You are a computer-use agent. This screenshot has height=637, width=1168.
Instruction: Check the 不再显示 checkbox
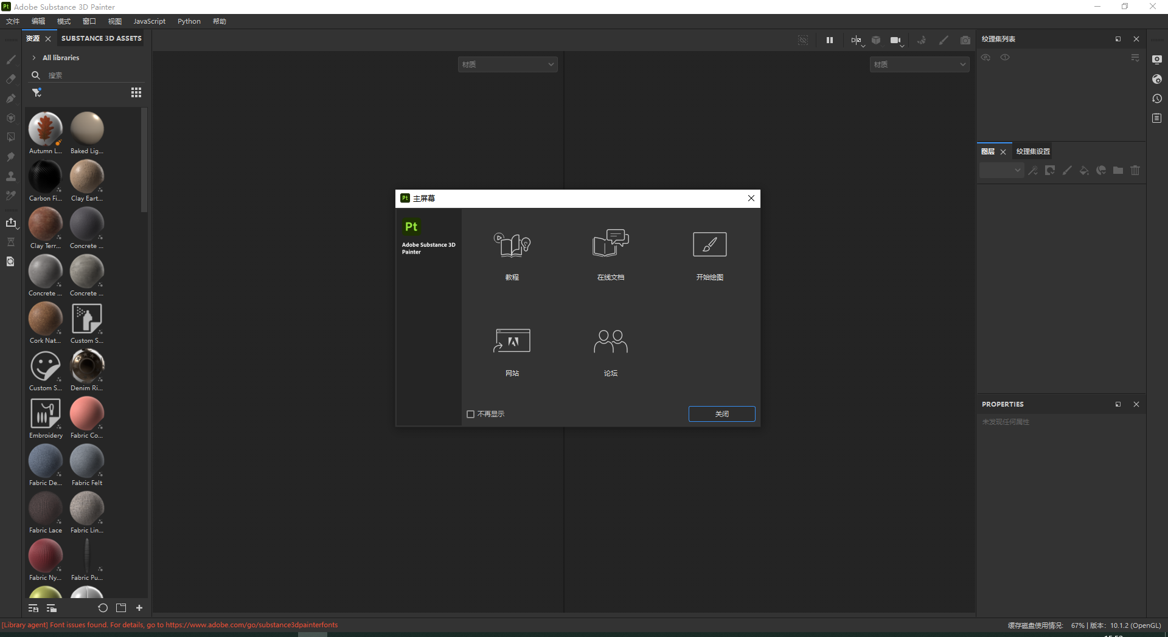pos(470,414)
